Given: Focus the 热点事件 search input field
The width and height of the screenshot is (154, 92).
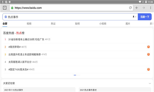Looking at the screenshot, I should click(69, 17).
